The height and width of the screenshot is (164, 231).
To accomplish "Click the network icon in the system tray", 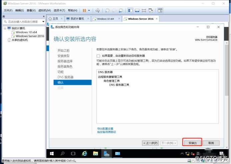I will pos(187,154).
